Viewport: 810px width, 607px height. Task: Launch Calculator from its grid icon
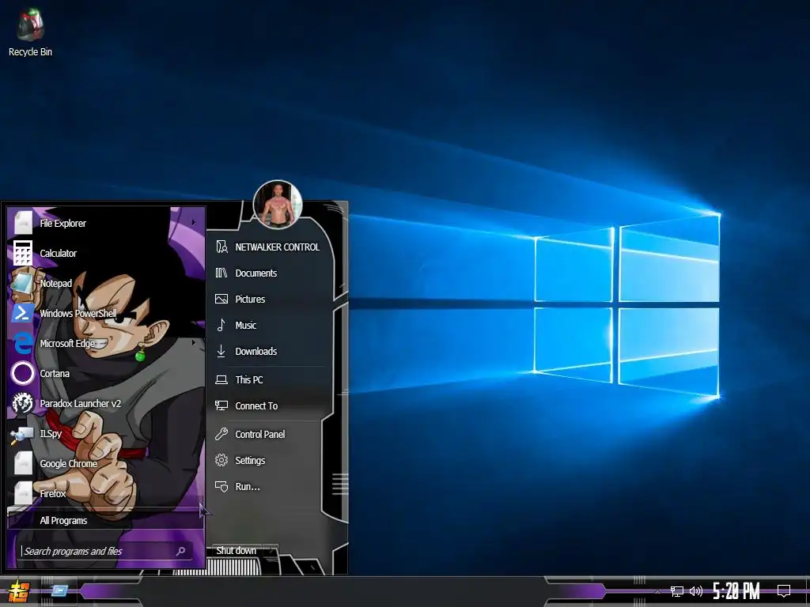coord(23,253)
